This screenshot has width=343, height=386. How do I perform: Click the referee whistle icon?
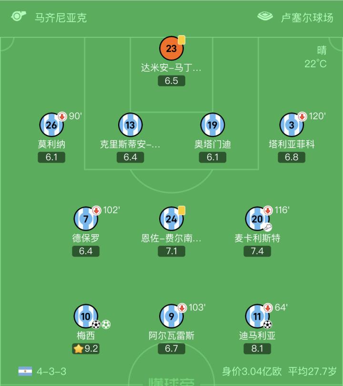[19, 16]
